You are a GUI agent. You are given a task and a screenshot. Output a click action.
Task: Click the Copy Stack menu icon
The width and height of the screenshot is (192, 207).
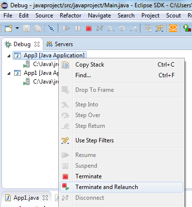point(66,65)
